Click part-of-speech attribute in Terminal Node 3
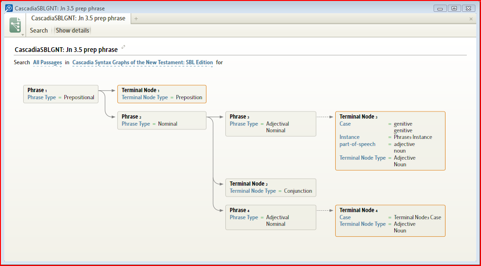481x266 pixels. [x=357, y=144]
